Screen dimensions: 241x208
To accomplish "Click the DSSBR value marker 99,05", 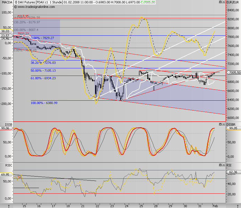I will (233, 128).
